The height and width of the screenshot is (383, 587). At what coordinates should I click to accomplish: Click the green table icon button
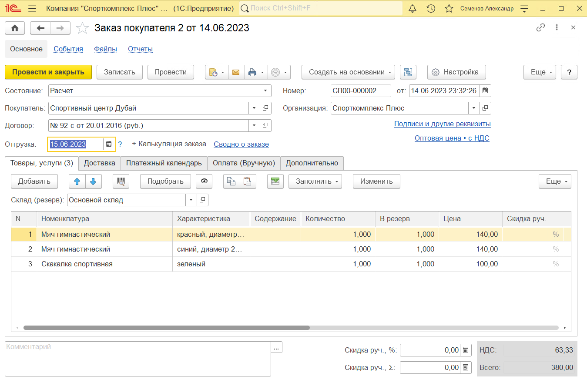coord(275,181)
